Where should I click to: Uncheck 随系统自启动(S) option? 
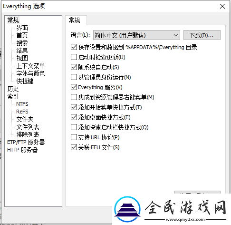click(74, 67)
